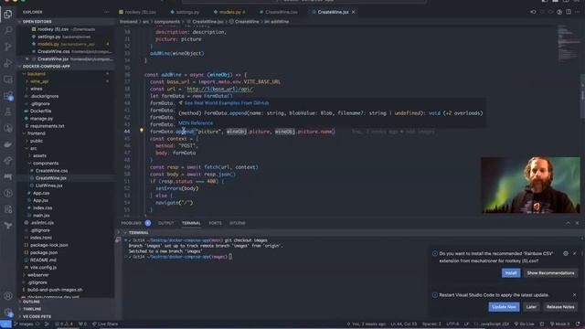The image size is (585, 329).
Task: Click Show Recommendations button
Action: (x=550, y=273)
